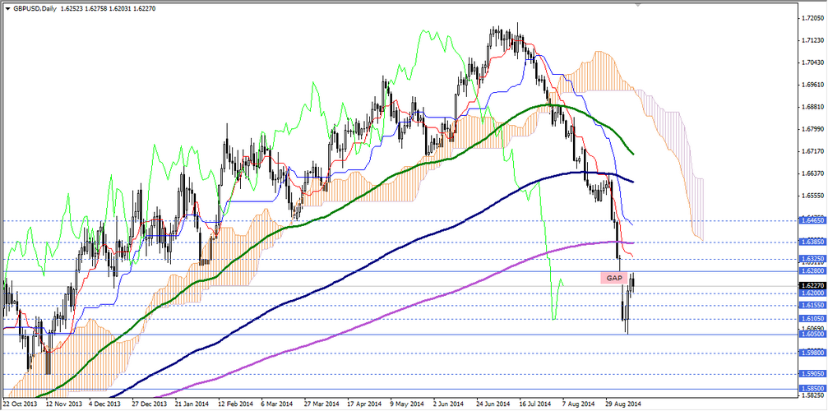828x411 pixels.
Task: Select the 1.59050 horizontal level price label
Action: point(812,374)
